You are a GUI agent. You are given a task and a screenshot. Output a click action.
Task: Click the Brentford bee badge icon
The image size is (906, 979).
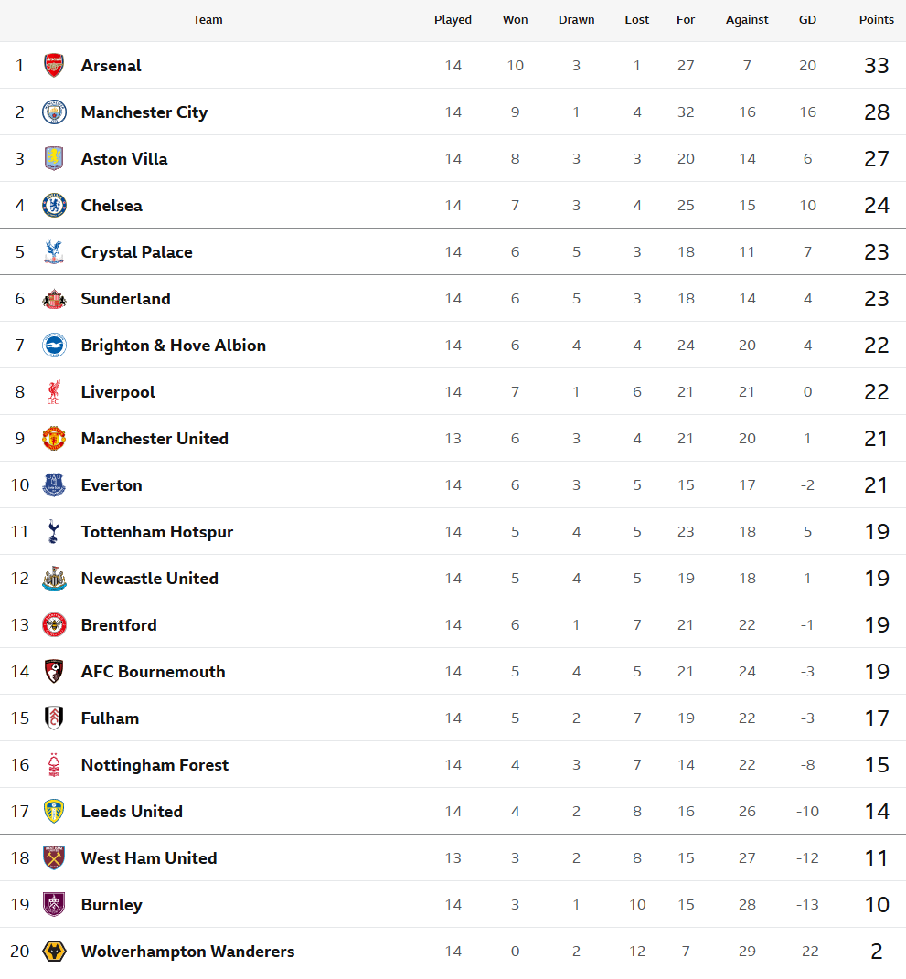54,625
